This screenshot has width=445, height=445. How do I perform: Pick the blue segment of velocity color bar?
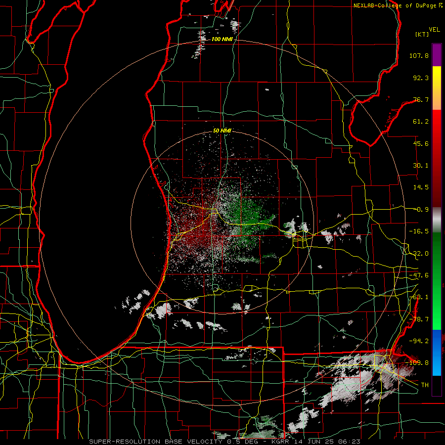pos(437,353)
